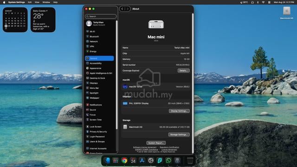
Task: Click the Wi-Fi status icon in menu bar
Action: point(263,2)
